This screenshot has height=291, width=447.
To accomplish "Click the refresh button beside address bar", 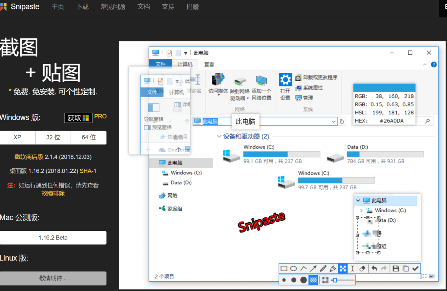I will point(342,122).
